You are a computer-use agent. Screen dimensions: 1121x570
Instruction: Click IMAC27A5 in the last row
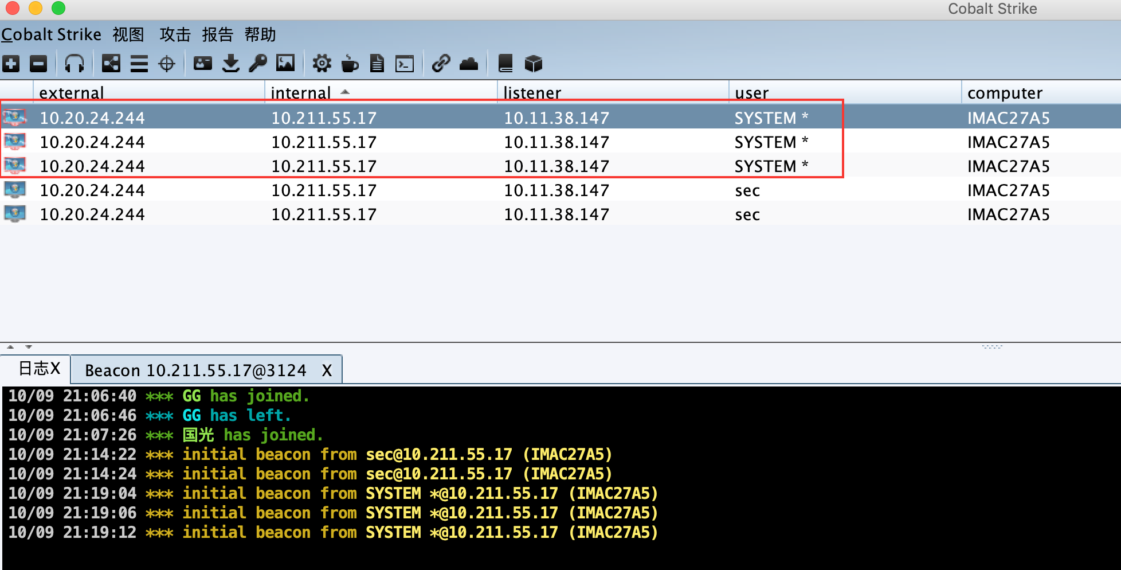click(1009, 214)
